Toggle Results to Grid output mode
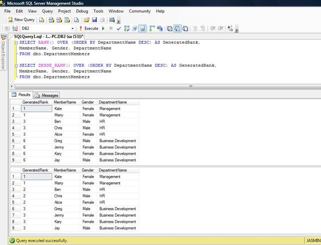Viewport: 321px width, 245px height. click(x=178, y=29)
